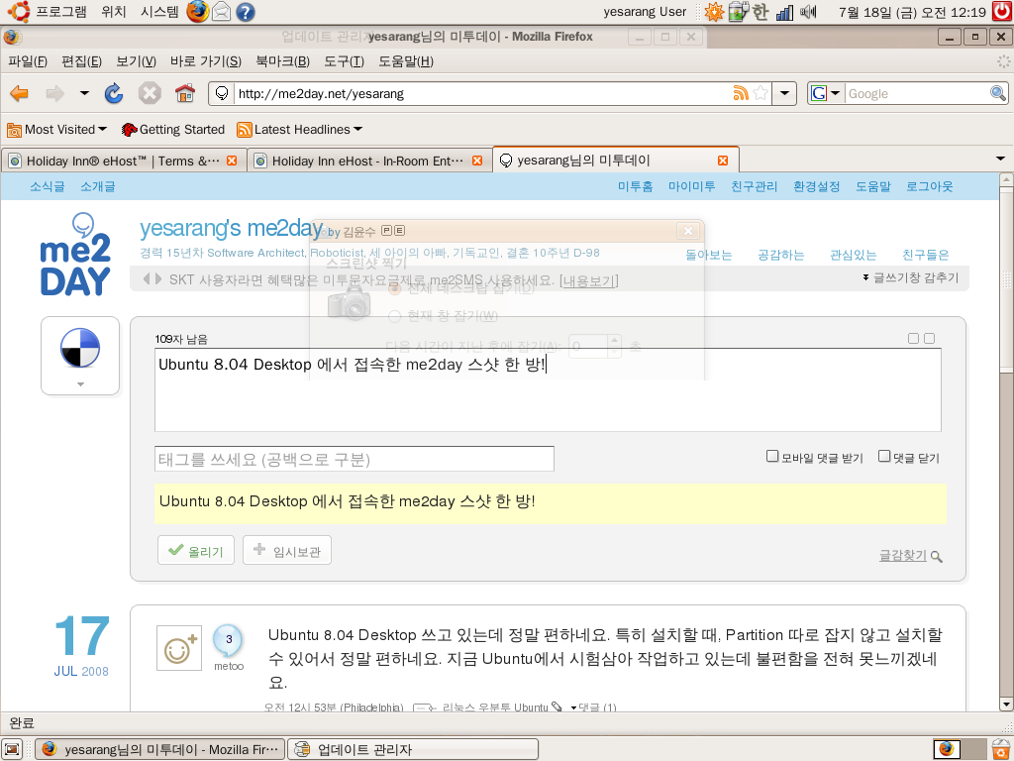1014x761 pixels.
Task: Click the search magnifier icon
Action: point(998,93)
